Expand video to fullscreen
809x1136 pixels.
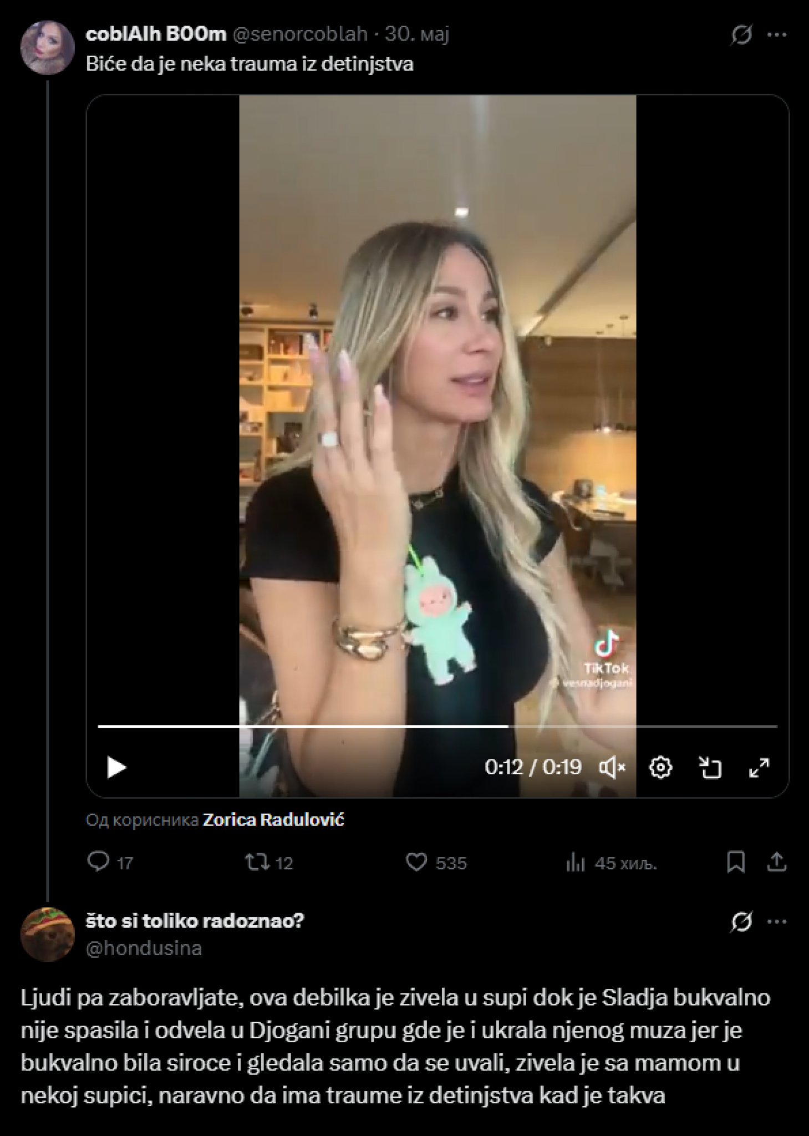tap(759, 768)
